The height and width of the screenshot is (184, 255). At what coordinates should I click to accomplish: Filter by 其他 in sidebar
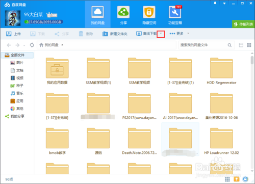(17, 109)
